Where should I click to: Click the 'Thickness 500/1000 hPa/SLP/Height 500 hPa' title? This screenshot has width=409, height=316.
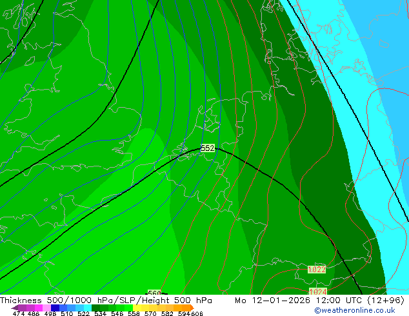(106, 301)
